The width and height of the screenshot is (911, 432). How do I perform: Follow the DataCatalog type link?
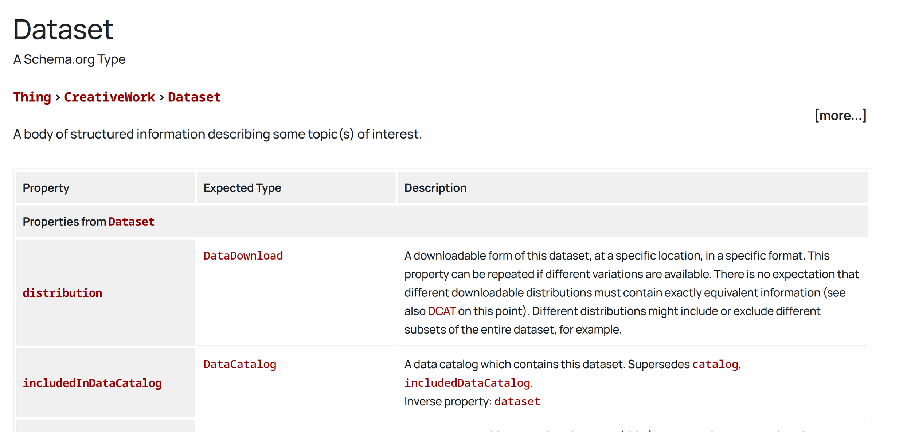pos(240,364)
